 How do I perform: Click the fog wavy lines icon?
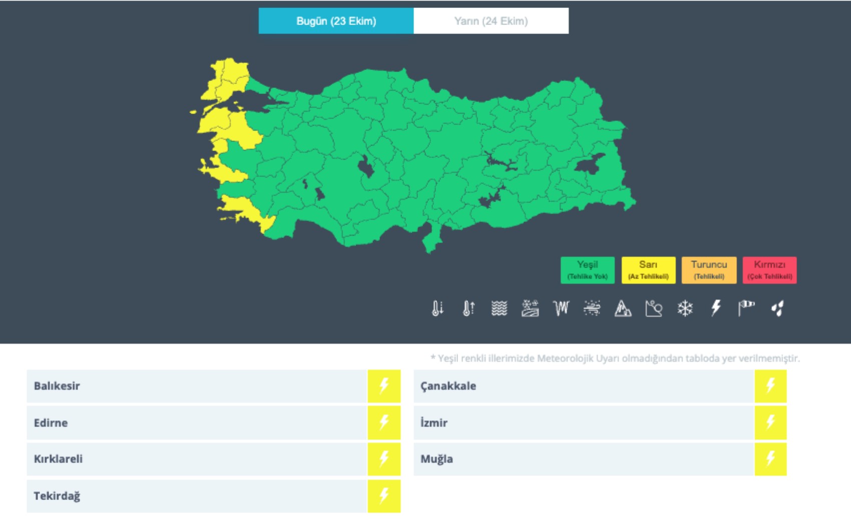(x=499, y=308)
